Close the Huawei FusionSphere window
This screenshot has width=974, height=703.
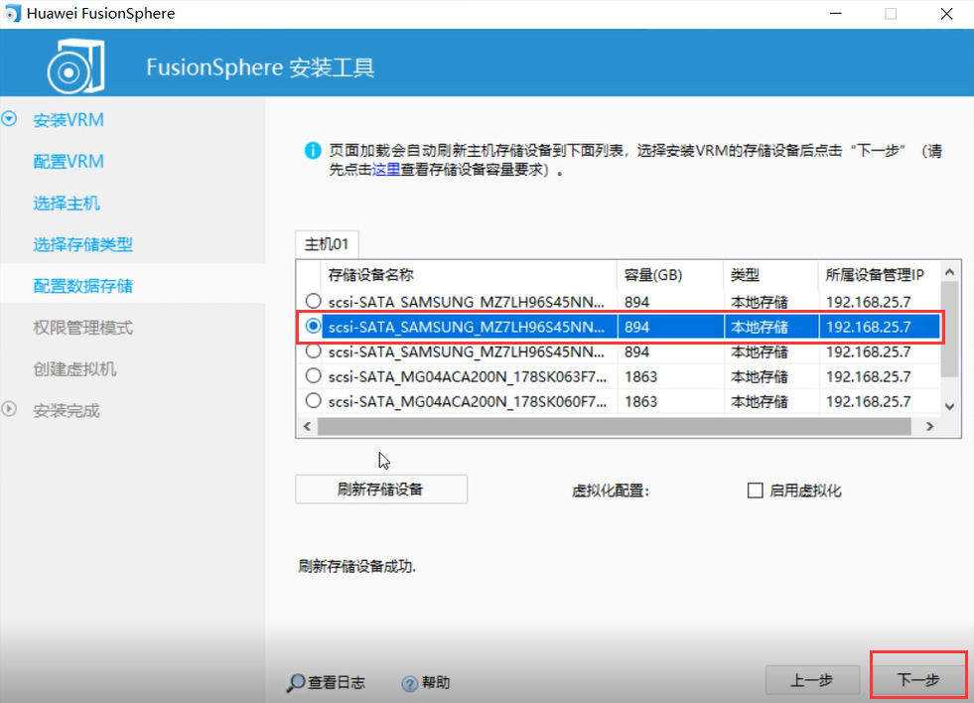coord(946,14)
